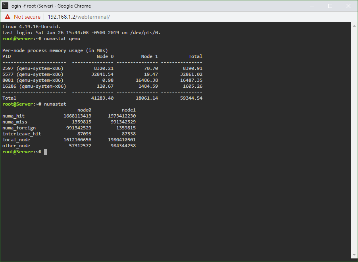Image resolution: width=358 pixels, height=262 pixels.
Task: Click the value '8390.91'
Action: pos(193,68)
